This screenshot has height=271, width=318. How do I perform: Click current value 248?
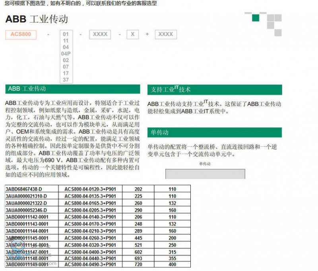tap(138, 224)
